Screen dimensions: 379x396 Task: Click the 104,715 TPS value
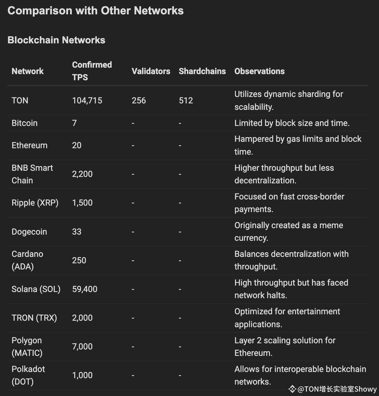point(87,100)
